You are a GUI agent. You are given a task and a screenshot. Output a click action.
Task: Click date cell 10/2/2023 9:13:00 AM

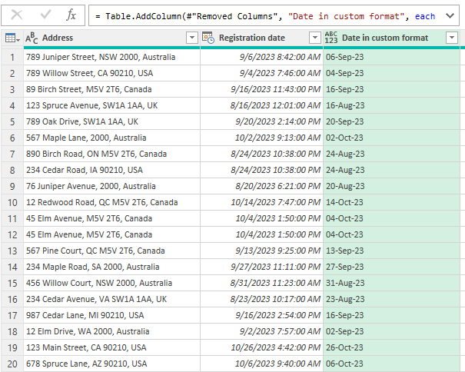pos(262,138)
